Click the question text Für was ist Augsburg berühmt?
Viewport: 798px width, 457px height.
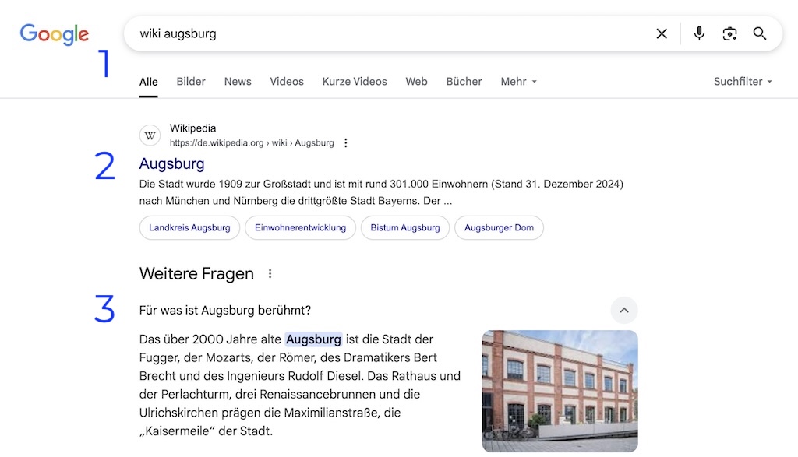[x=225, y=311]
